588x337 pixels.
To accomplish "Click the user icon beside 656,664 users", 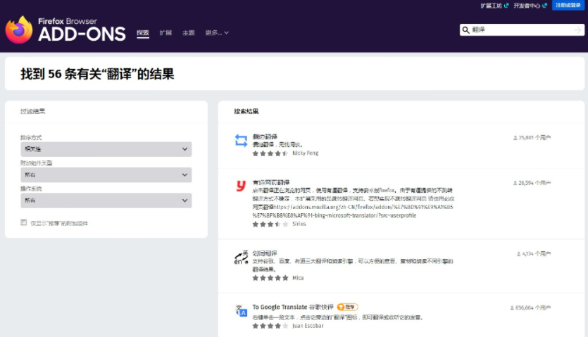I will click(x=512, y=307).
